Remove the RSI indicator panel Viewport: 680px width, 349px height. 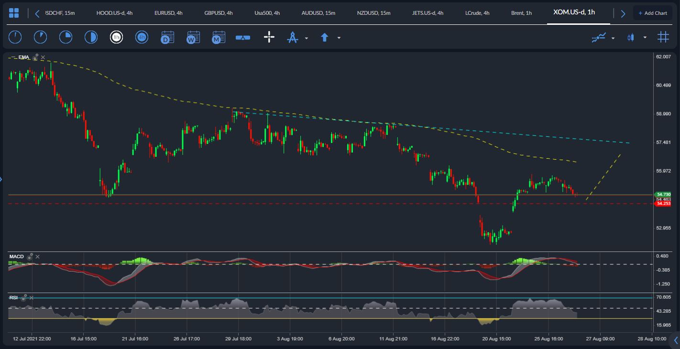coord(32,297)
